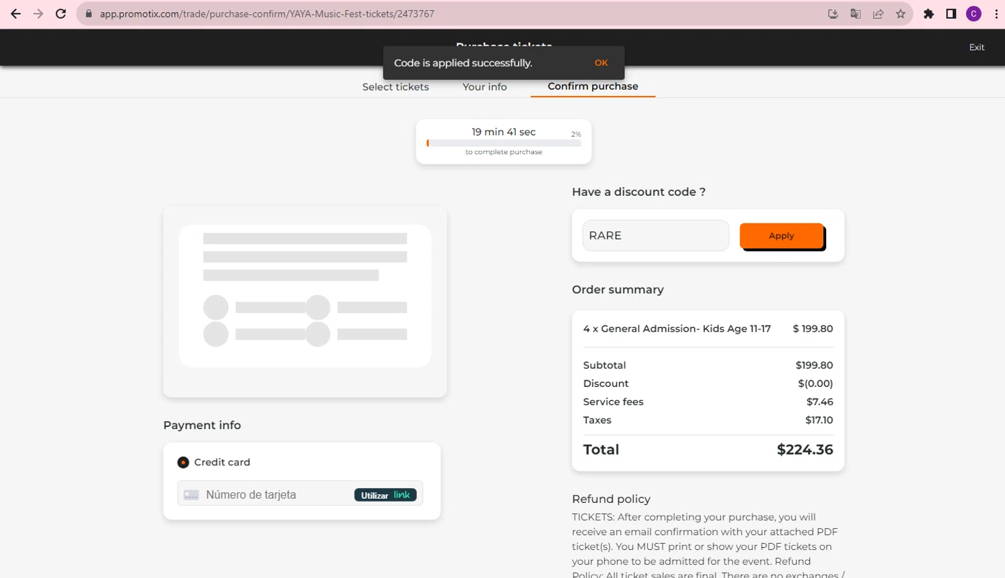
Task: Click the 4 x General Admission line item
Action: tap(708, 329)
